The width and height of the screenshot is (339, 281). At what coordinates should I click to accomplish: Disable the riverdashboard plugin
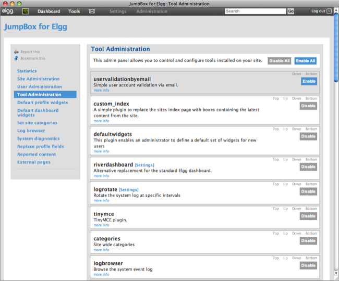click(308, 167)
